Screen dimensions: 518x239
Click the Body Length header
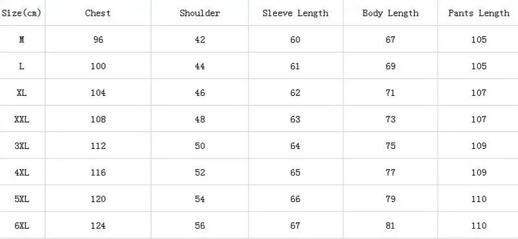tap(390, 13)
